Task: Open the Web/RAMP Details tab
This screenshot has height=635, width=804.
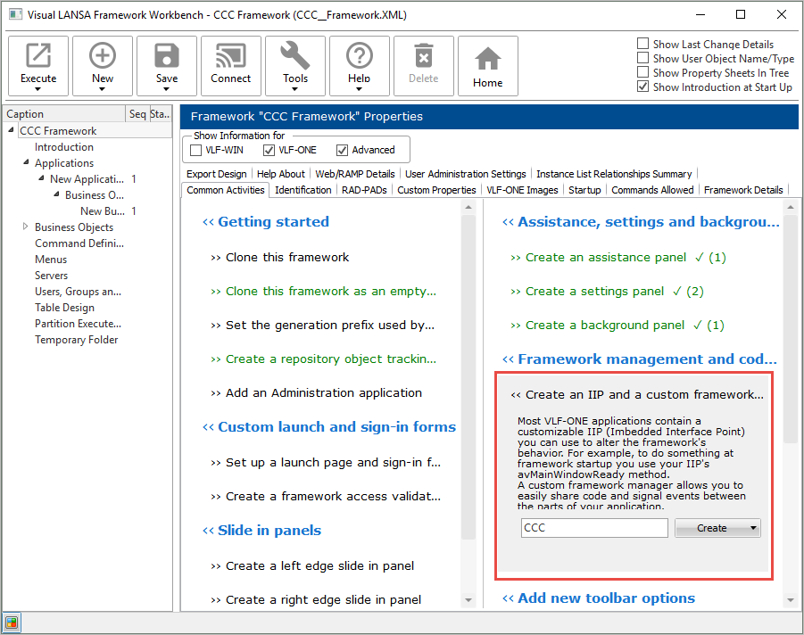Action: pyautogui.click(x=355, y=174)
